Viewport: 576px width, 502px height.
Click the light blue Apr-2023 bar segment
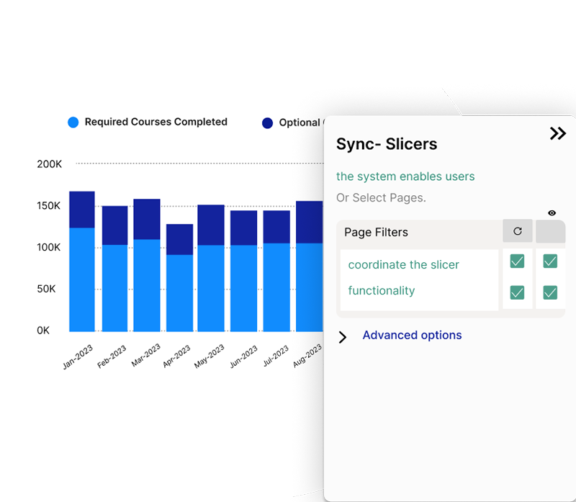click(179, 292)
